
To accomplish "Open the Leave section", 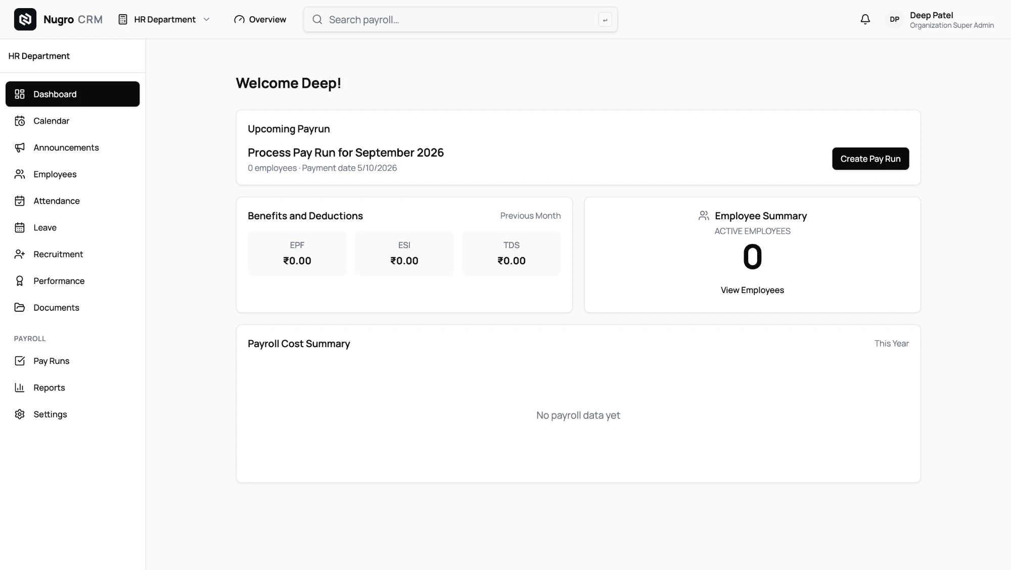I will click(72, 227).
